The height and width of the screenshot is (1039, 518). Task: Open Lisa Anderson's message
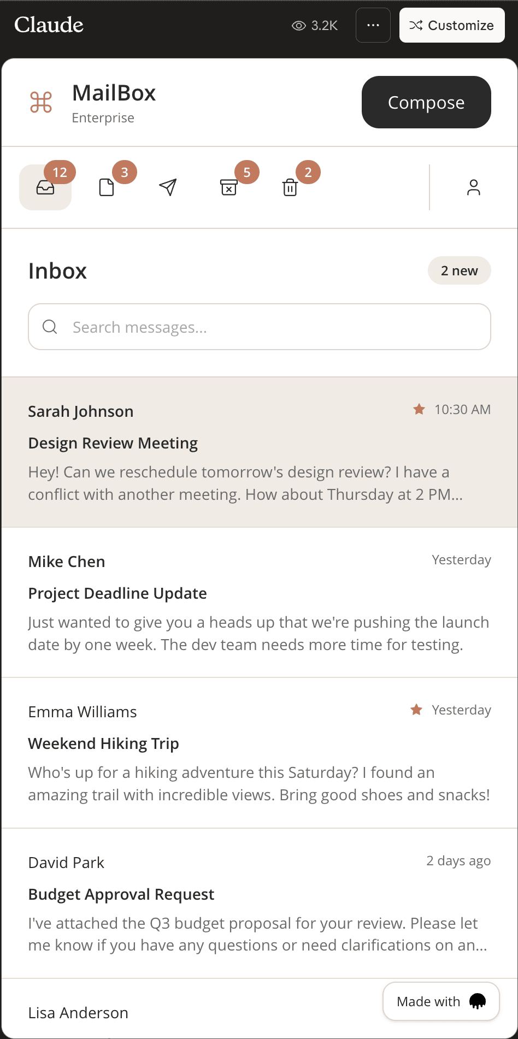pos(78,1013)
